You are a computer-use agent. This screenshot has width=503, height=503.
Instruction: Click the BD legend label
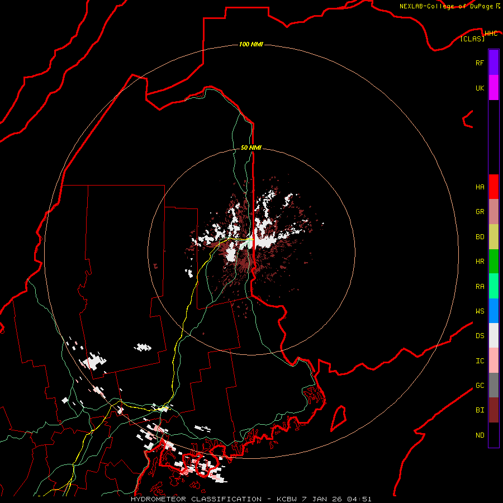[x=480, y=237]
